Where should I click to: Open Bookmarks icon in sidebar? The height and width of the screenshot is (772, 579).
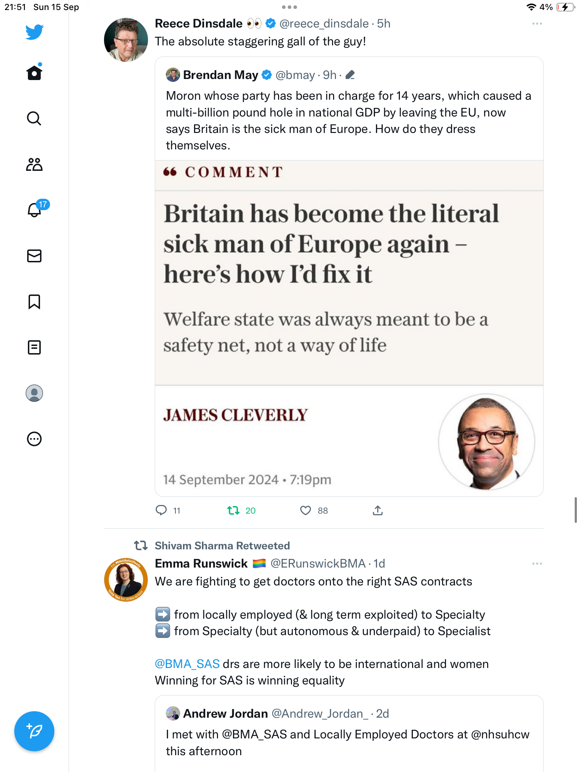[x=34, y=302]
